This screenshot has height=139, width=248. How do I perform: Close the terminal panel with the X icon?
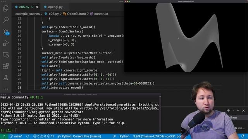click(243, 111)
